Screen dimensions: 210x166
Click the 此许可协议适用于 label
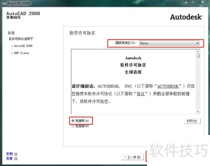click(21, 39)
